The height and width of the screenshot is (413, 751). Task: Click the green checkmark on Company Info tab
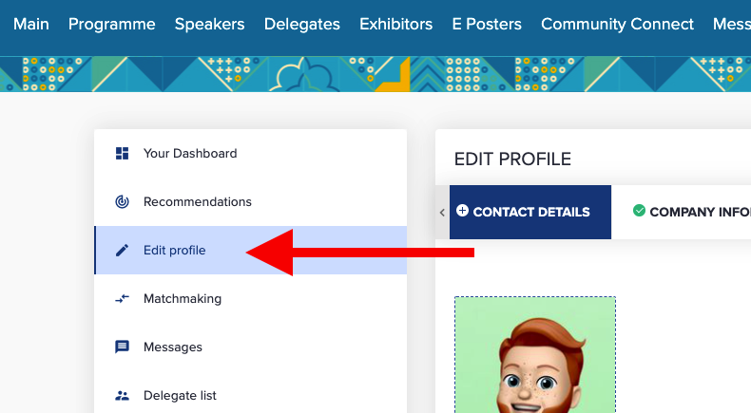[639, 211]
